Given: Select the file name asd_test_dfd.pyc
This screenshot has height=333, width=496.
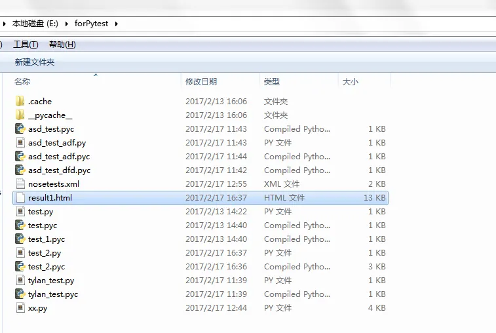Looking at the screenshot, I should click(x=59, y=170).
